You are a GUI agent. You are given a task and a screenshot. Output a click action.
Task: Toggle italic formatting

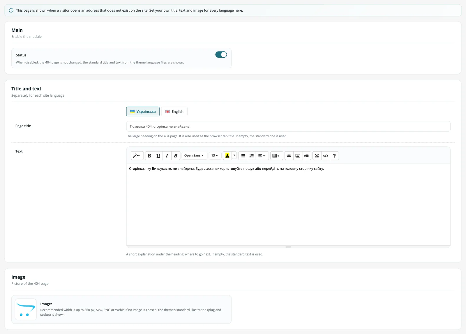[x=167, y=156]
